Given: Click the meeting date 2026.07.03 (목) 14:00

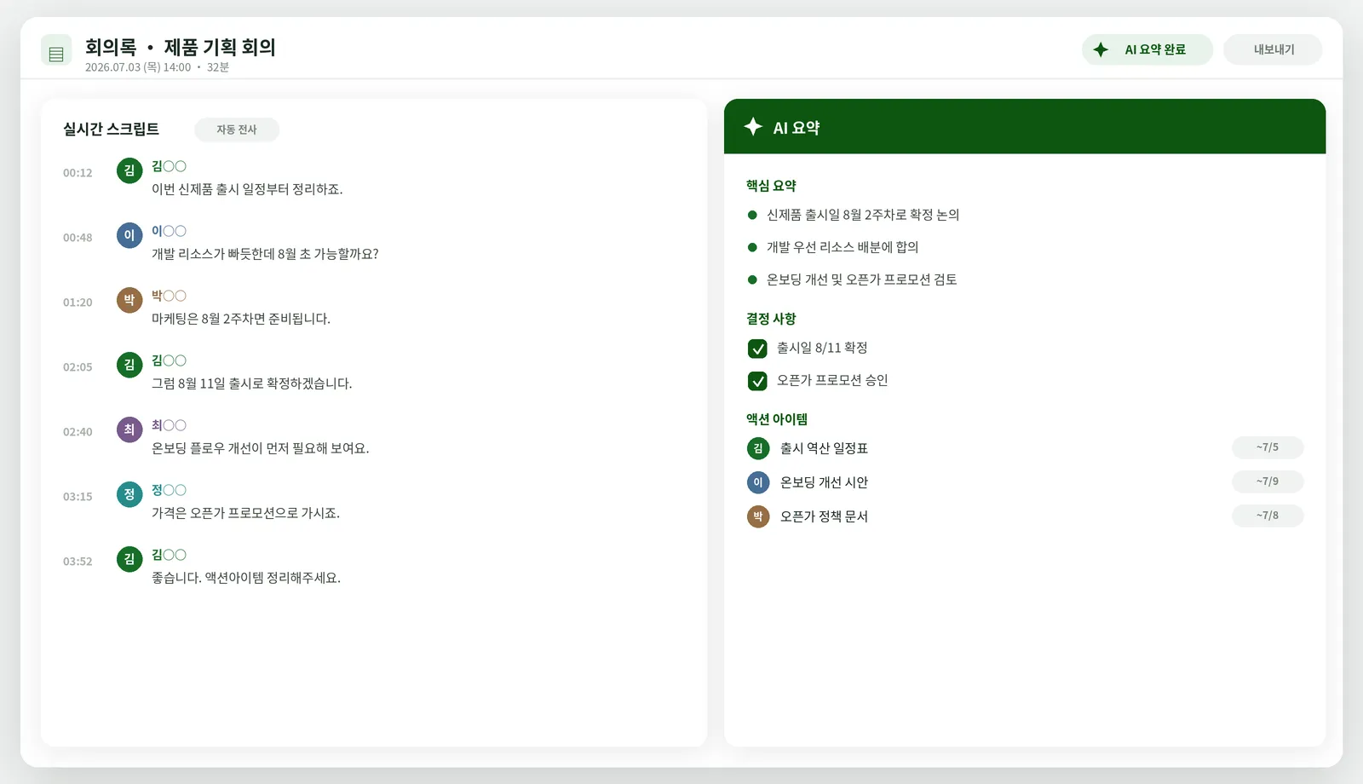Looking at the screenshot, I should coord(138,67).
